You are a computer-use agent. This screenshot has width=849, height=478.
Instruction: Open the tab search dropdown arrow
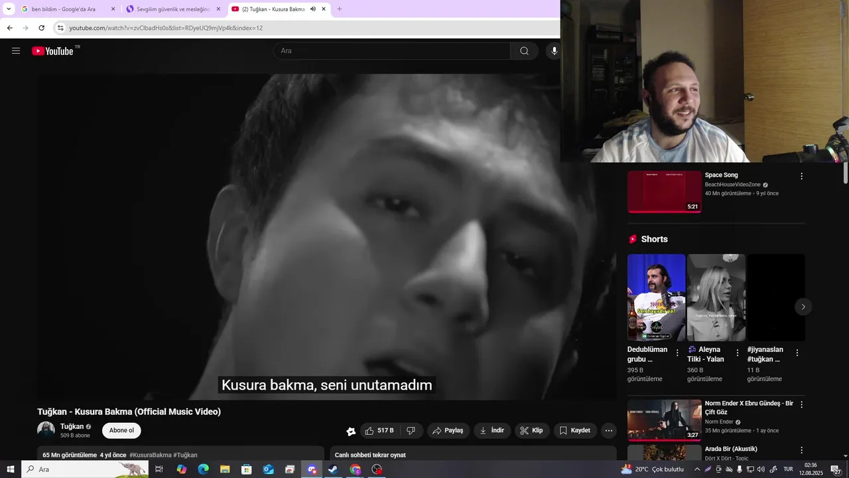(9, 9)
